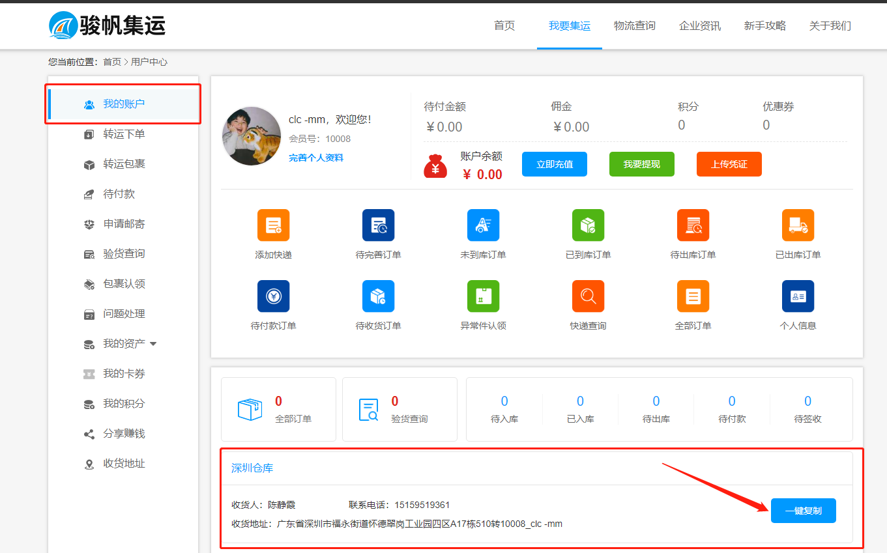
Task: Open 收货地址 in the sidebar
Action: point(124,464)
